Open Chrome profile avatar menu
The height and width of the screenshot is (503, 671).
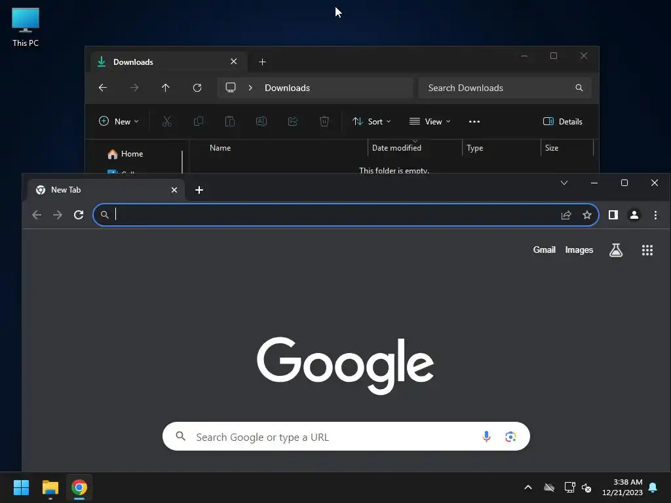coord(634,215)
